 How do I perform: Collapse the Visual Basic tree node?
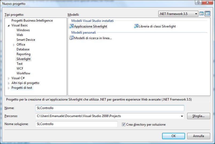click(9, 25)
